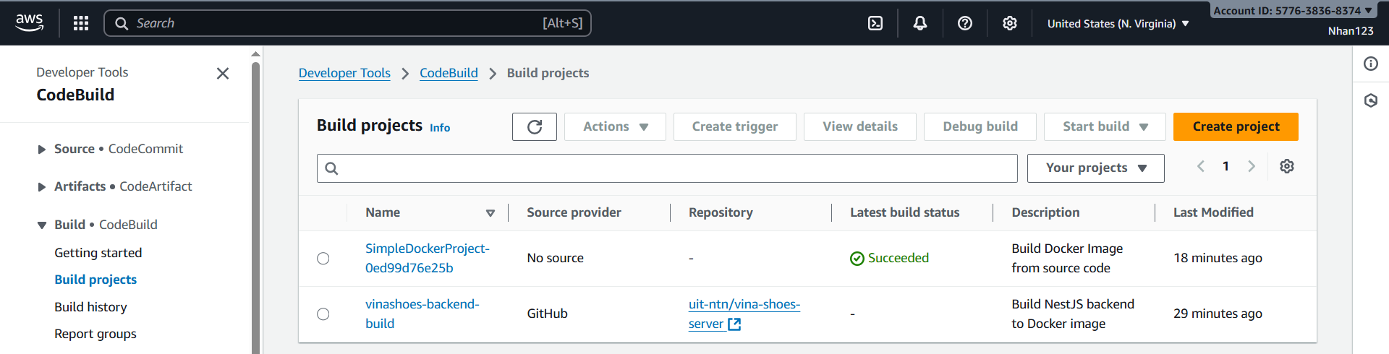Refresh the build projects list
The height and width of the screenshot is (354, 1389).
click(x=535, y=126)
